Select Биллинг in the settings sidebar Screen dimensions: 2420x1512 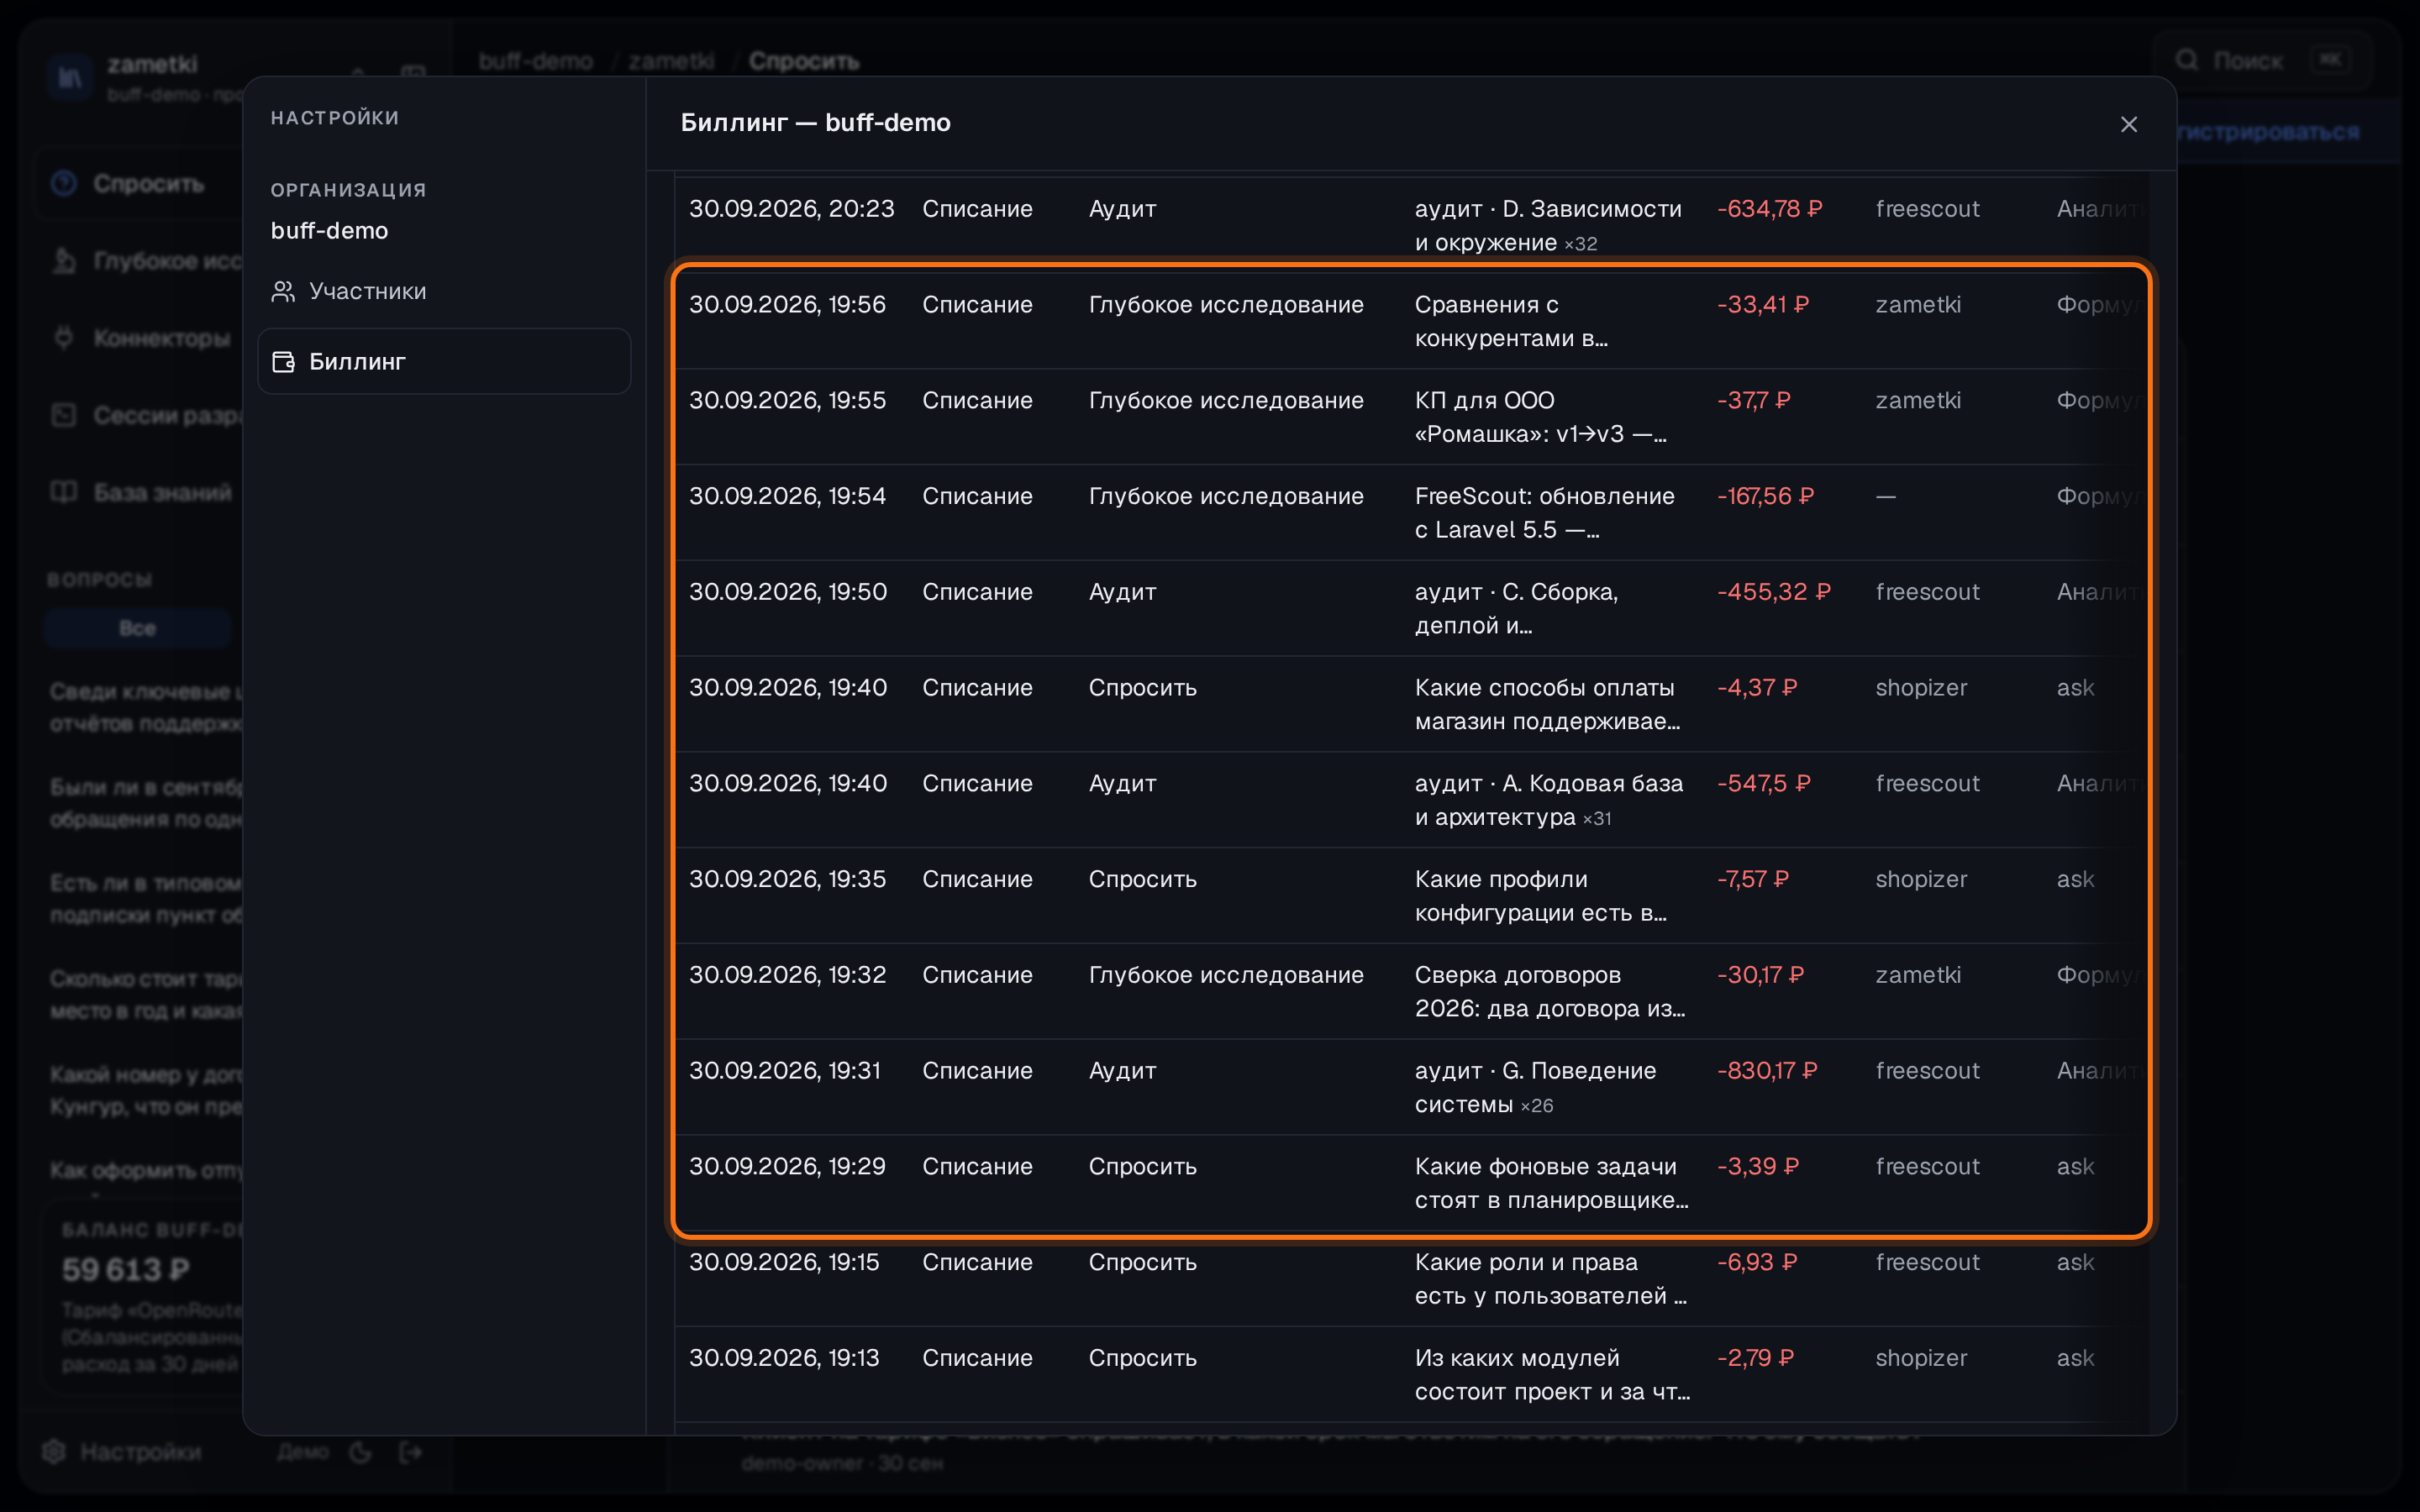coord(444,361)
